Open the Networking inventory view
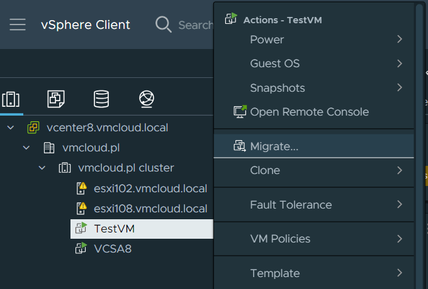428x289 pixels. click(146, 99)
